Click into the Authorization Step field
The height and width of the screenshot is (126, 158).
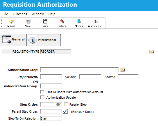click(79, 70)
